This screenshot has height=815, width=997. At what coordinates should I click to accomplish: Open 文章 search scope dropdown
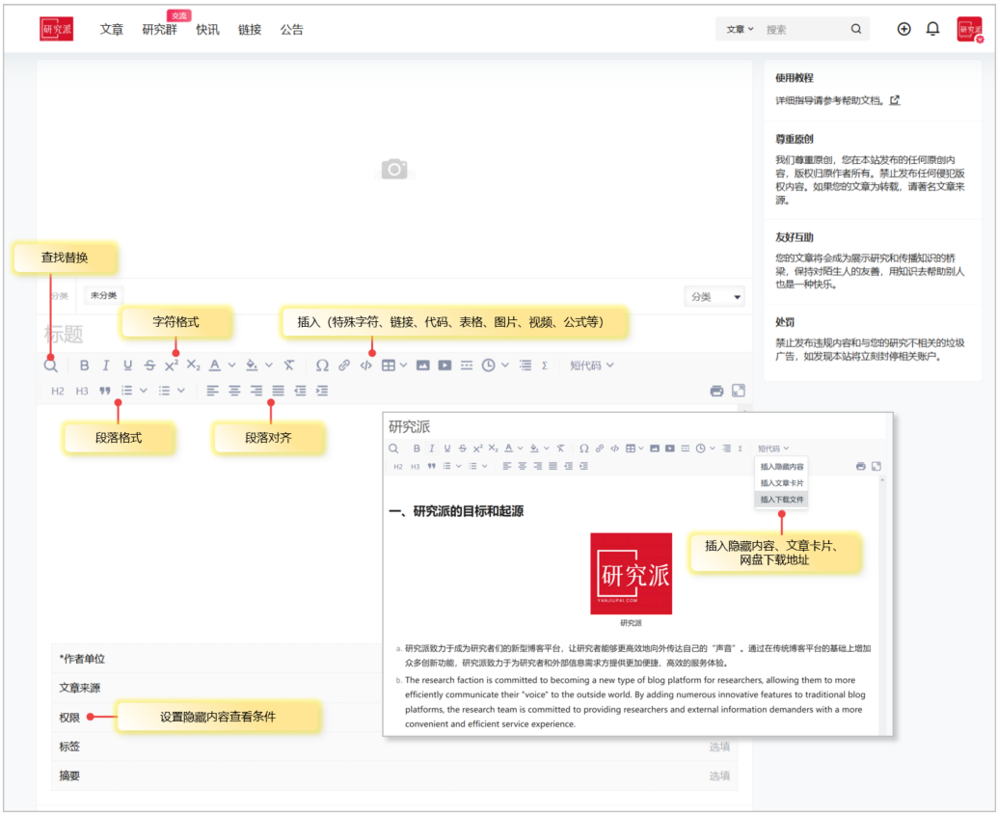(741, 29)
